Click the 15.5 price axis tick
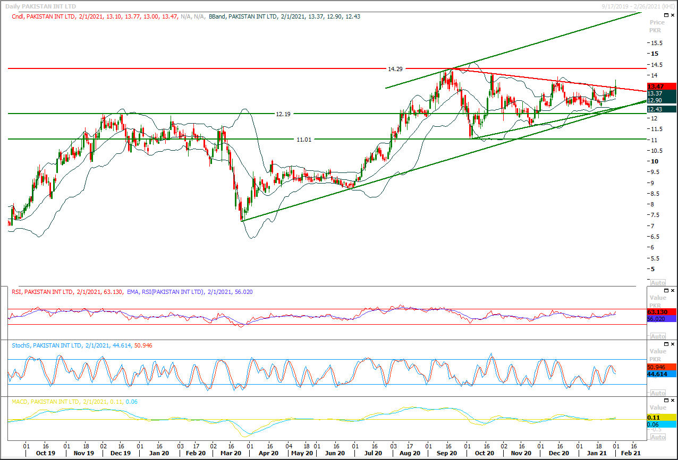 coord(656,43)
